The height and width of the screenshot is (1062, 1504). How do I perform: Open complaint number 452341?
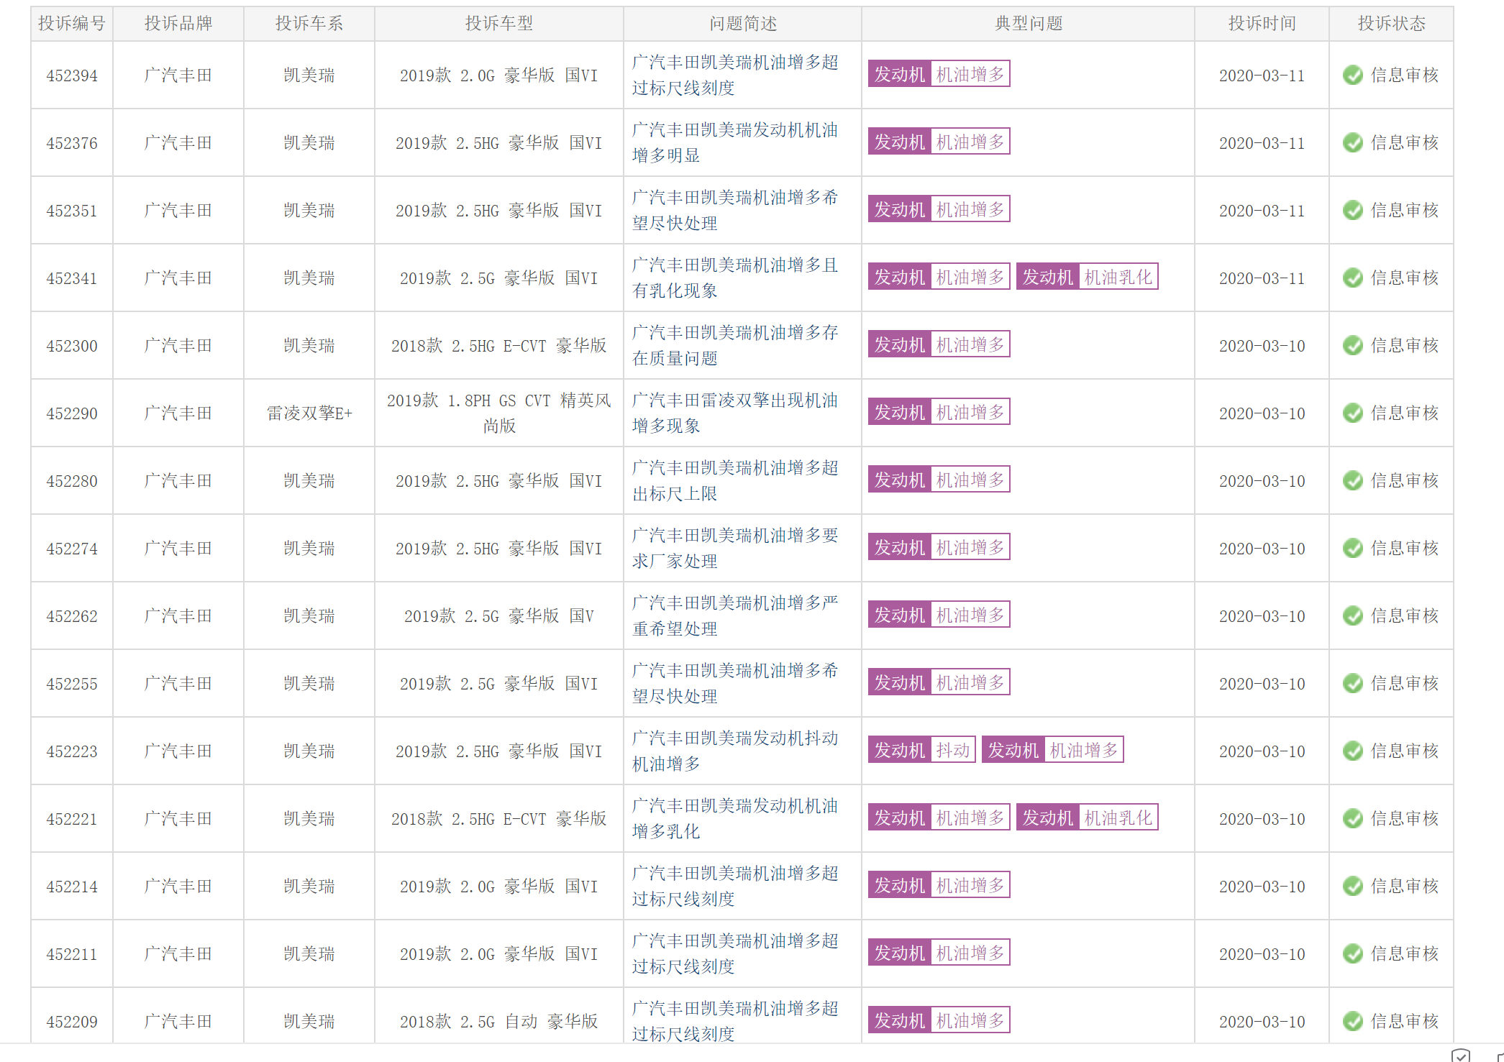72,278
